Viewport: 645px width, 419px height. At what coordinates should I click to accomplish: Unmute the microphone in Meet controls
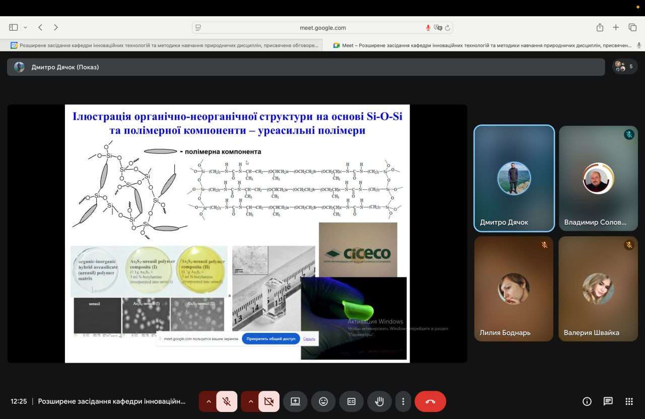[227, 401]
